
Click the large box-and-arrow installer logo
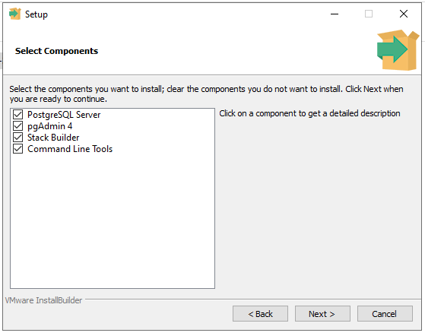398,50
